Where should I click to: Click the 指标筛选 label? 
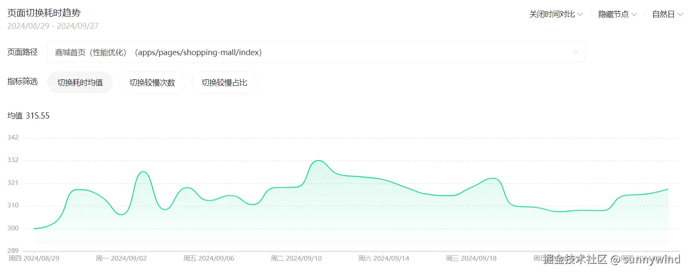tap(22, 81)
